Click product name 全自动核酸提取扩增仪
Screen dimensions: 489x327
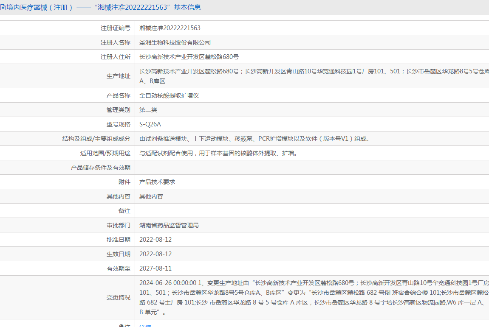click(x=169, y=95)
